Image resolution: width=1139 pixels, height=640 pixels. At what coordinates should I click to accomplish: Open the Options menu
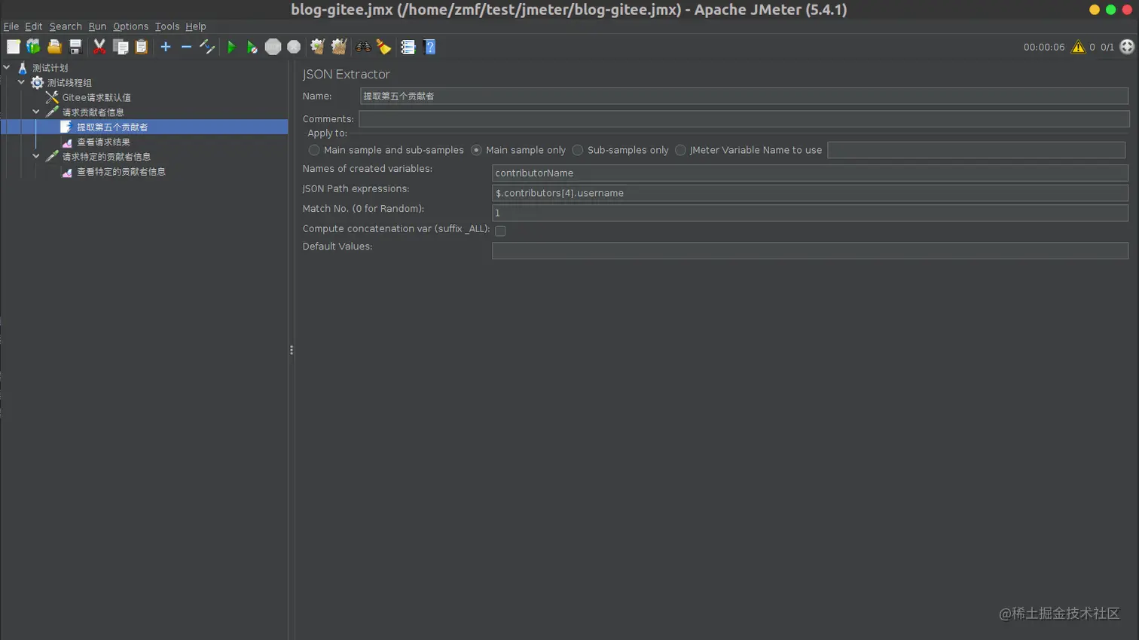coord(130,26)
